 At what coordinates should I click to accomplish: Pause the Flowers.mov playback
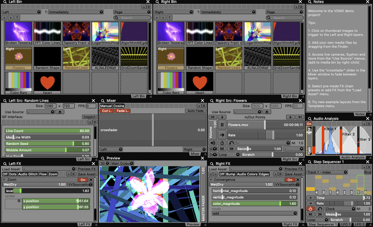pos(222,125)
